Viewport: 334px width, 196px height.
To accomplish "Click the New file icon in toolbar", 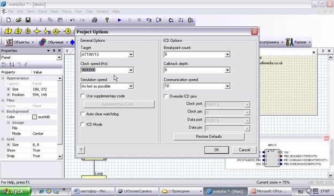I will (x=9, y=20).
